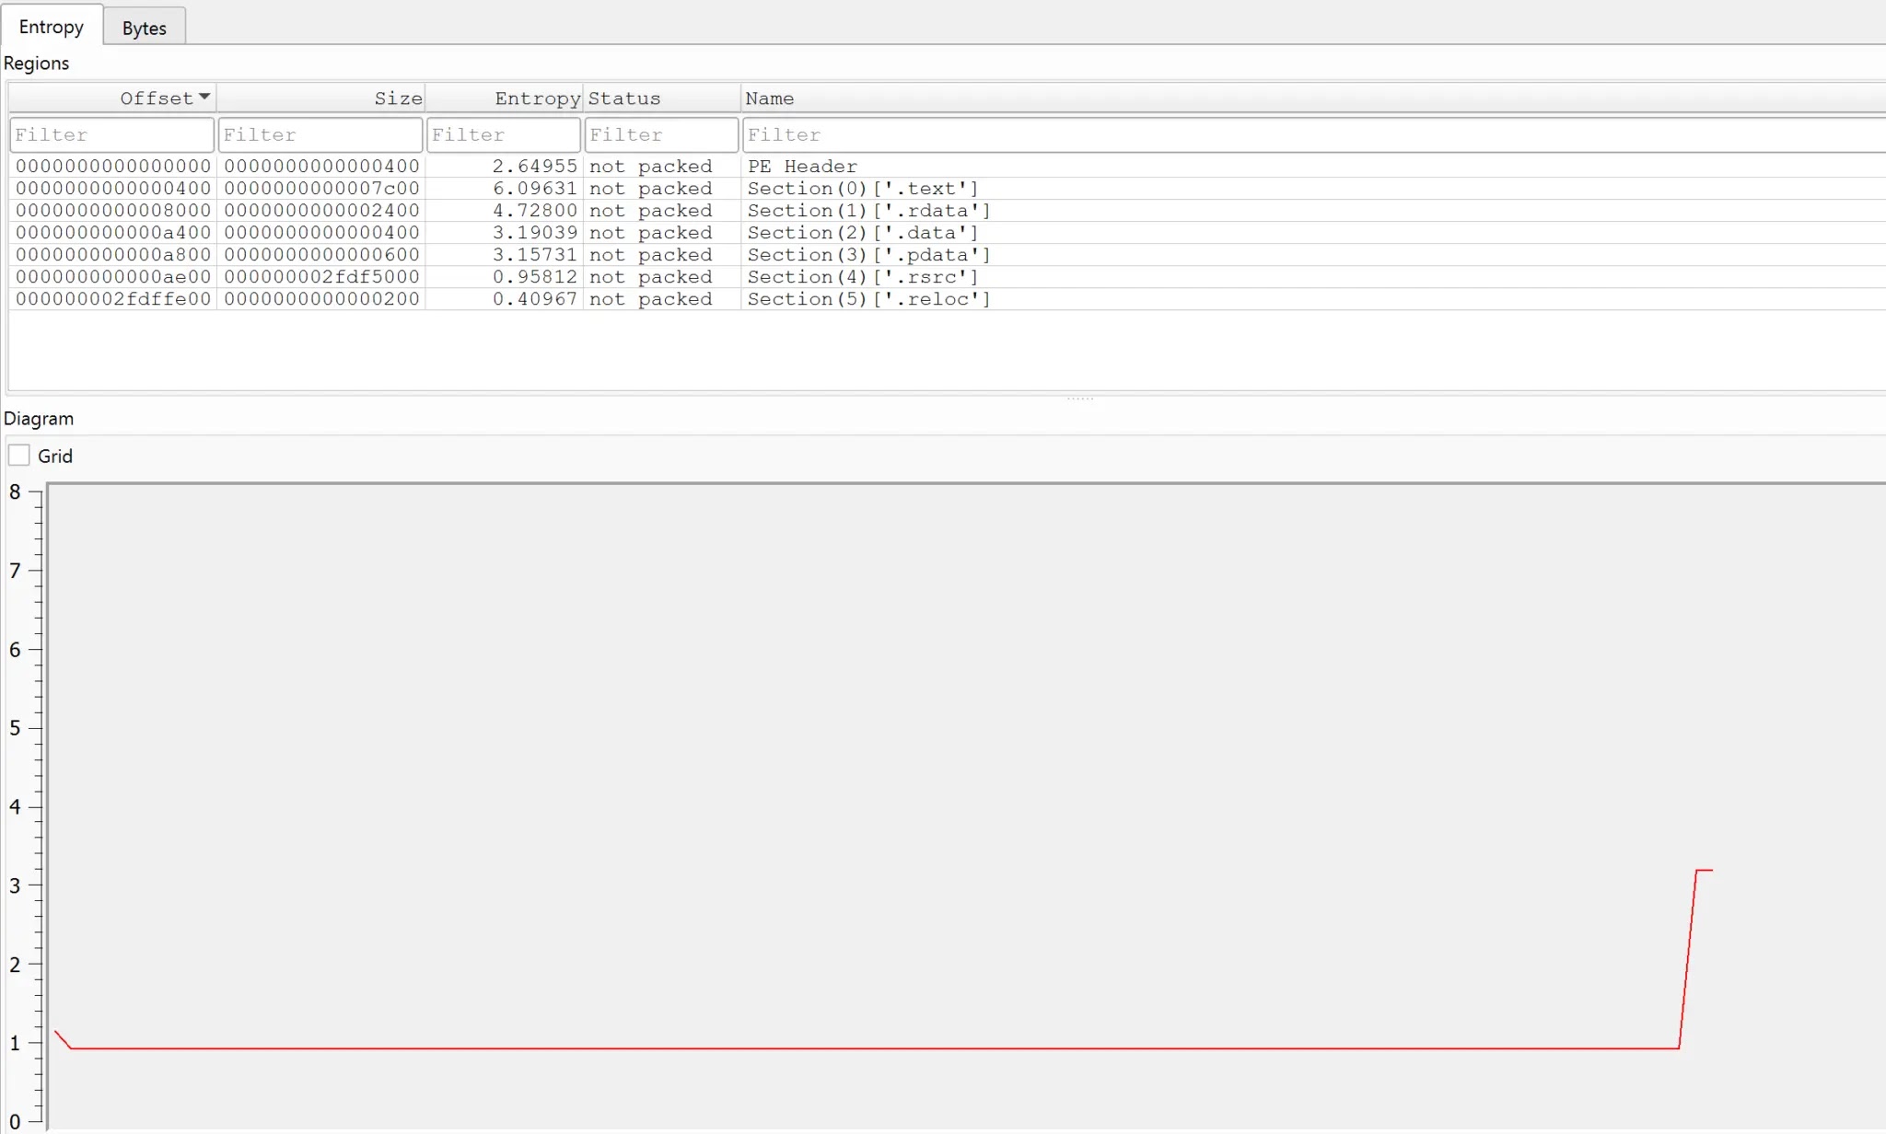Click offset cell 000000000000ae00
This screenshot has height=1134, width=1886.
click(x=113, y=277)
